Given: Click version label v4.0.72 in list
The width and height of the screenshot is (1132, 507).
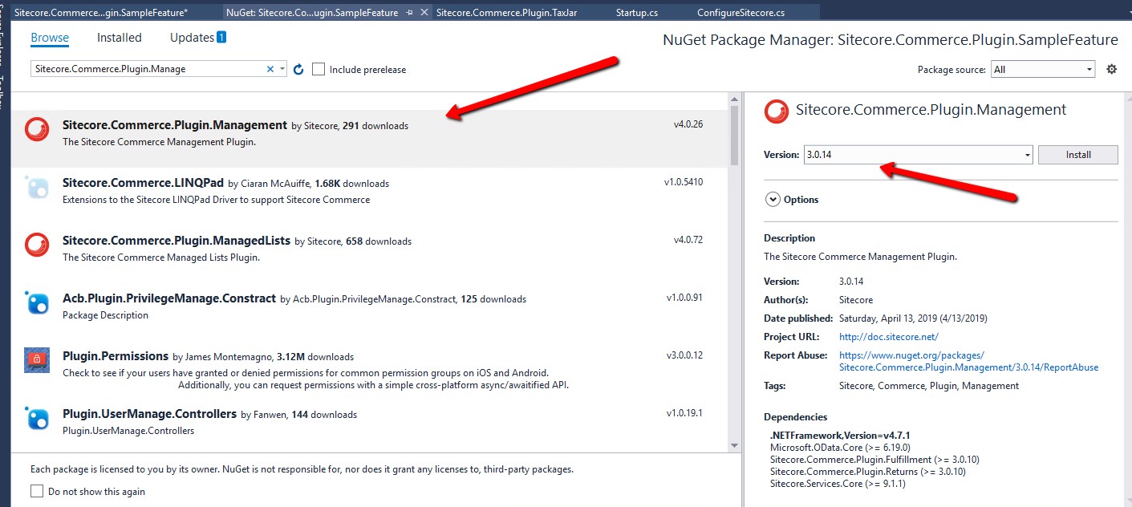Looking at the screenshot, I should coord(688,240).
